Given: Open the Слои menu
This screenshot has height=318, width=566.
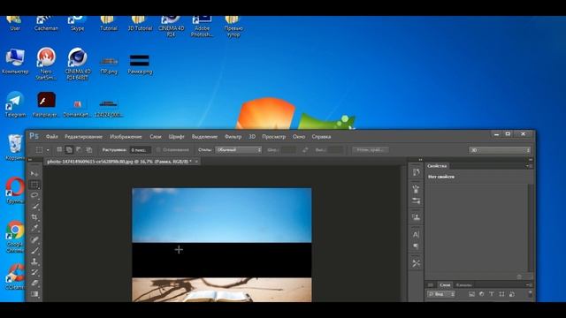Looking at the screenshot, I should tap(156, 137).
